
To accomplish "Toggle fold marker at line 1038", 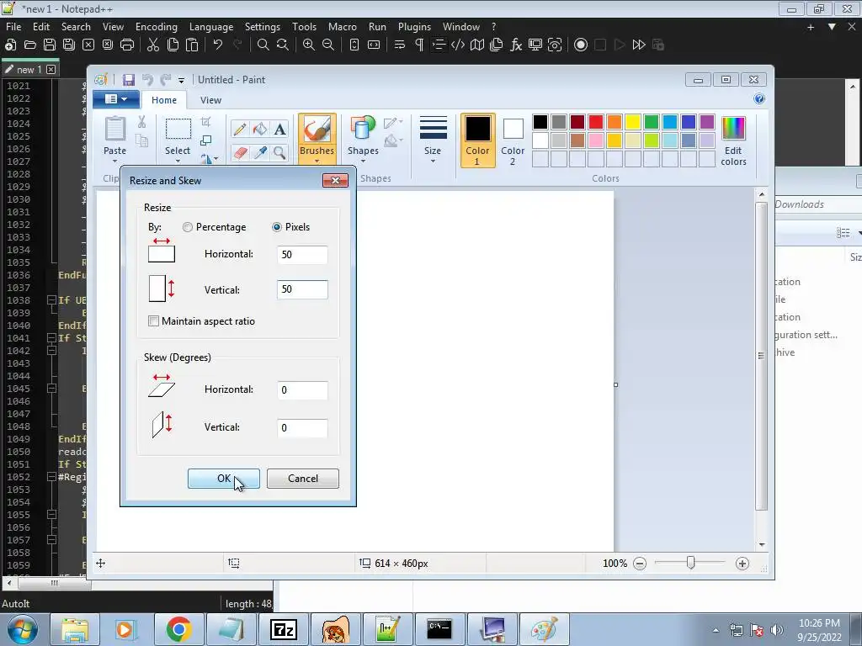I will (51, 300).
